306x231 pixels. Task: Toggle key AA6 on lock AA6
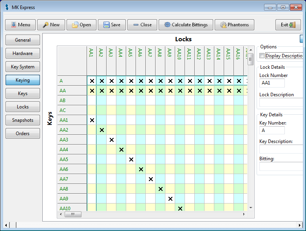point(141,169)
